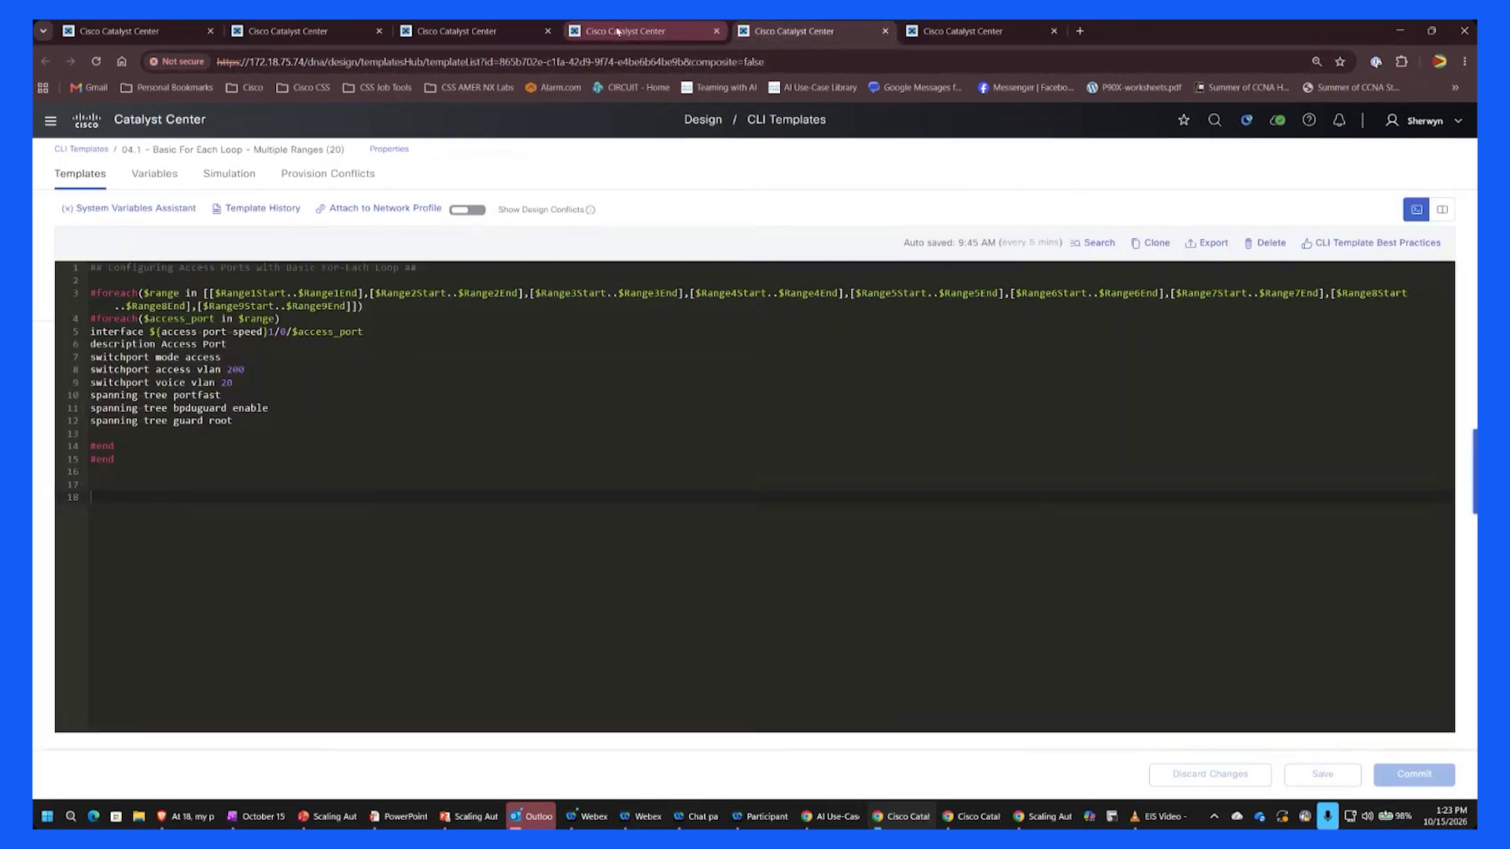Switch to the Variables tab
The width and height of the screenshot is (1510, 849).
coord(154,174)
